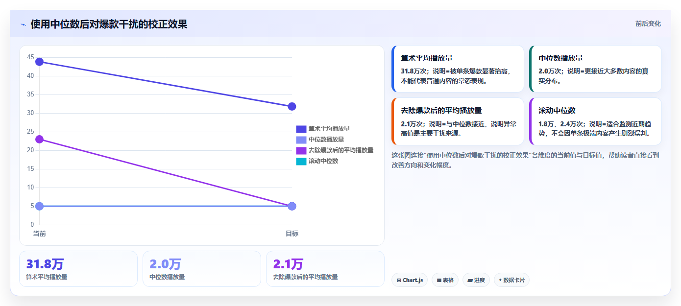Click the 中位数播放量 point at 当前
The image size is (681, 306).
40,206
